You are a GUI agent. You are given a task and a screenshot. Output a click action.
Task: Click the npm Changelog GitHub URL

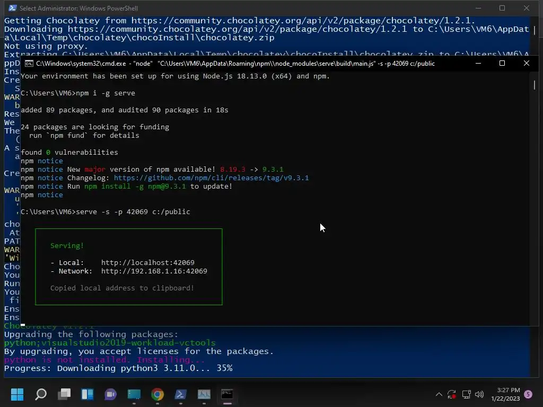[x=211, y=178]
